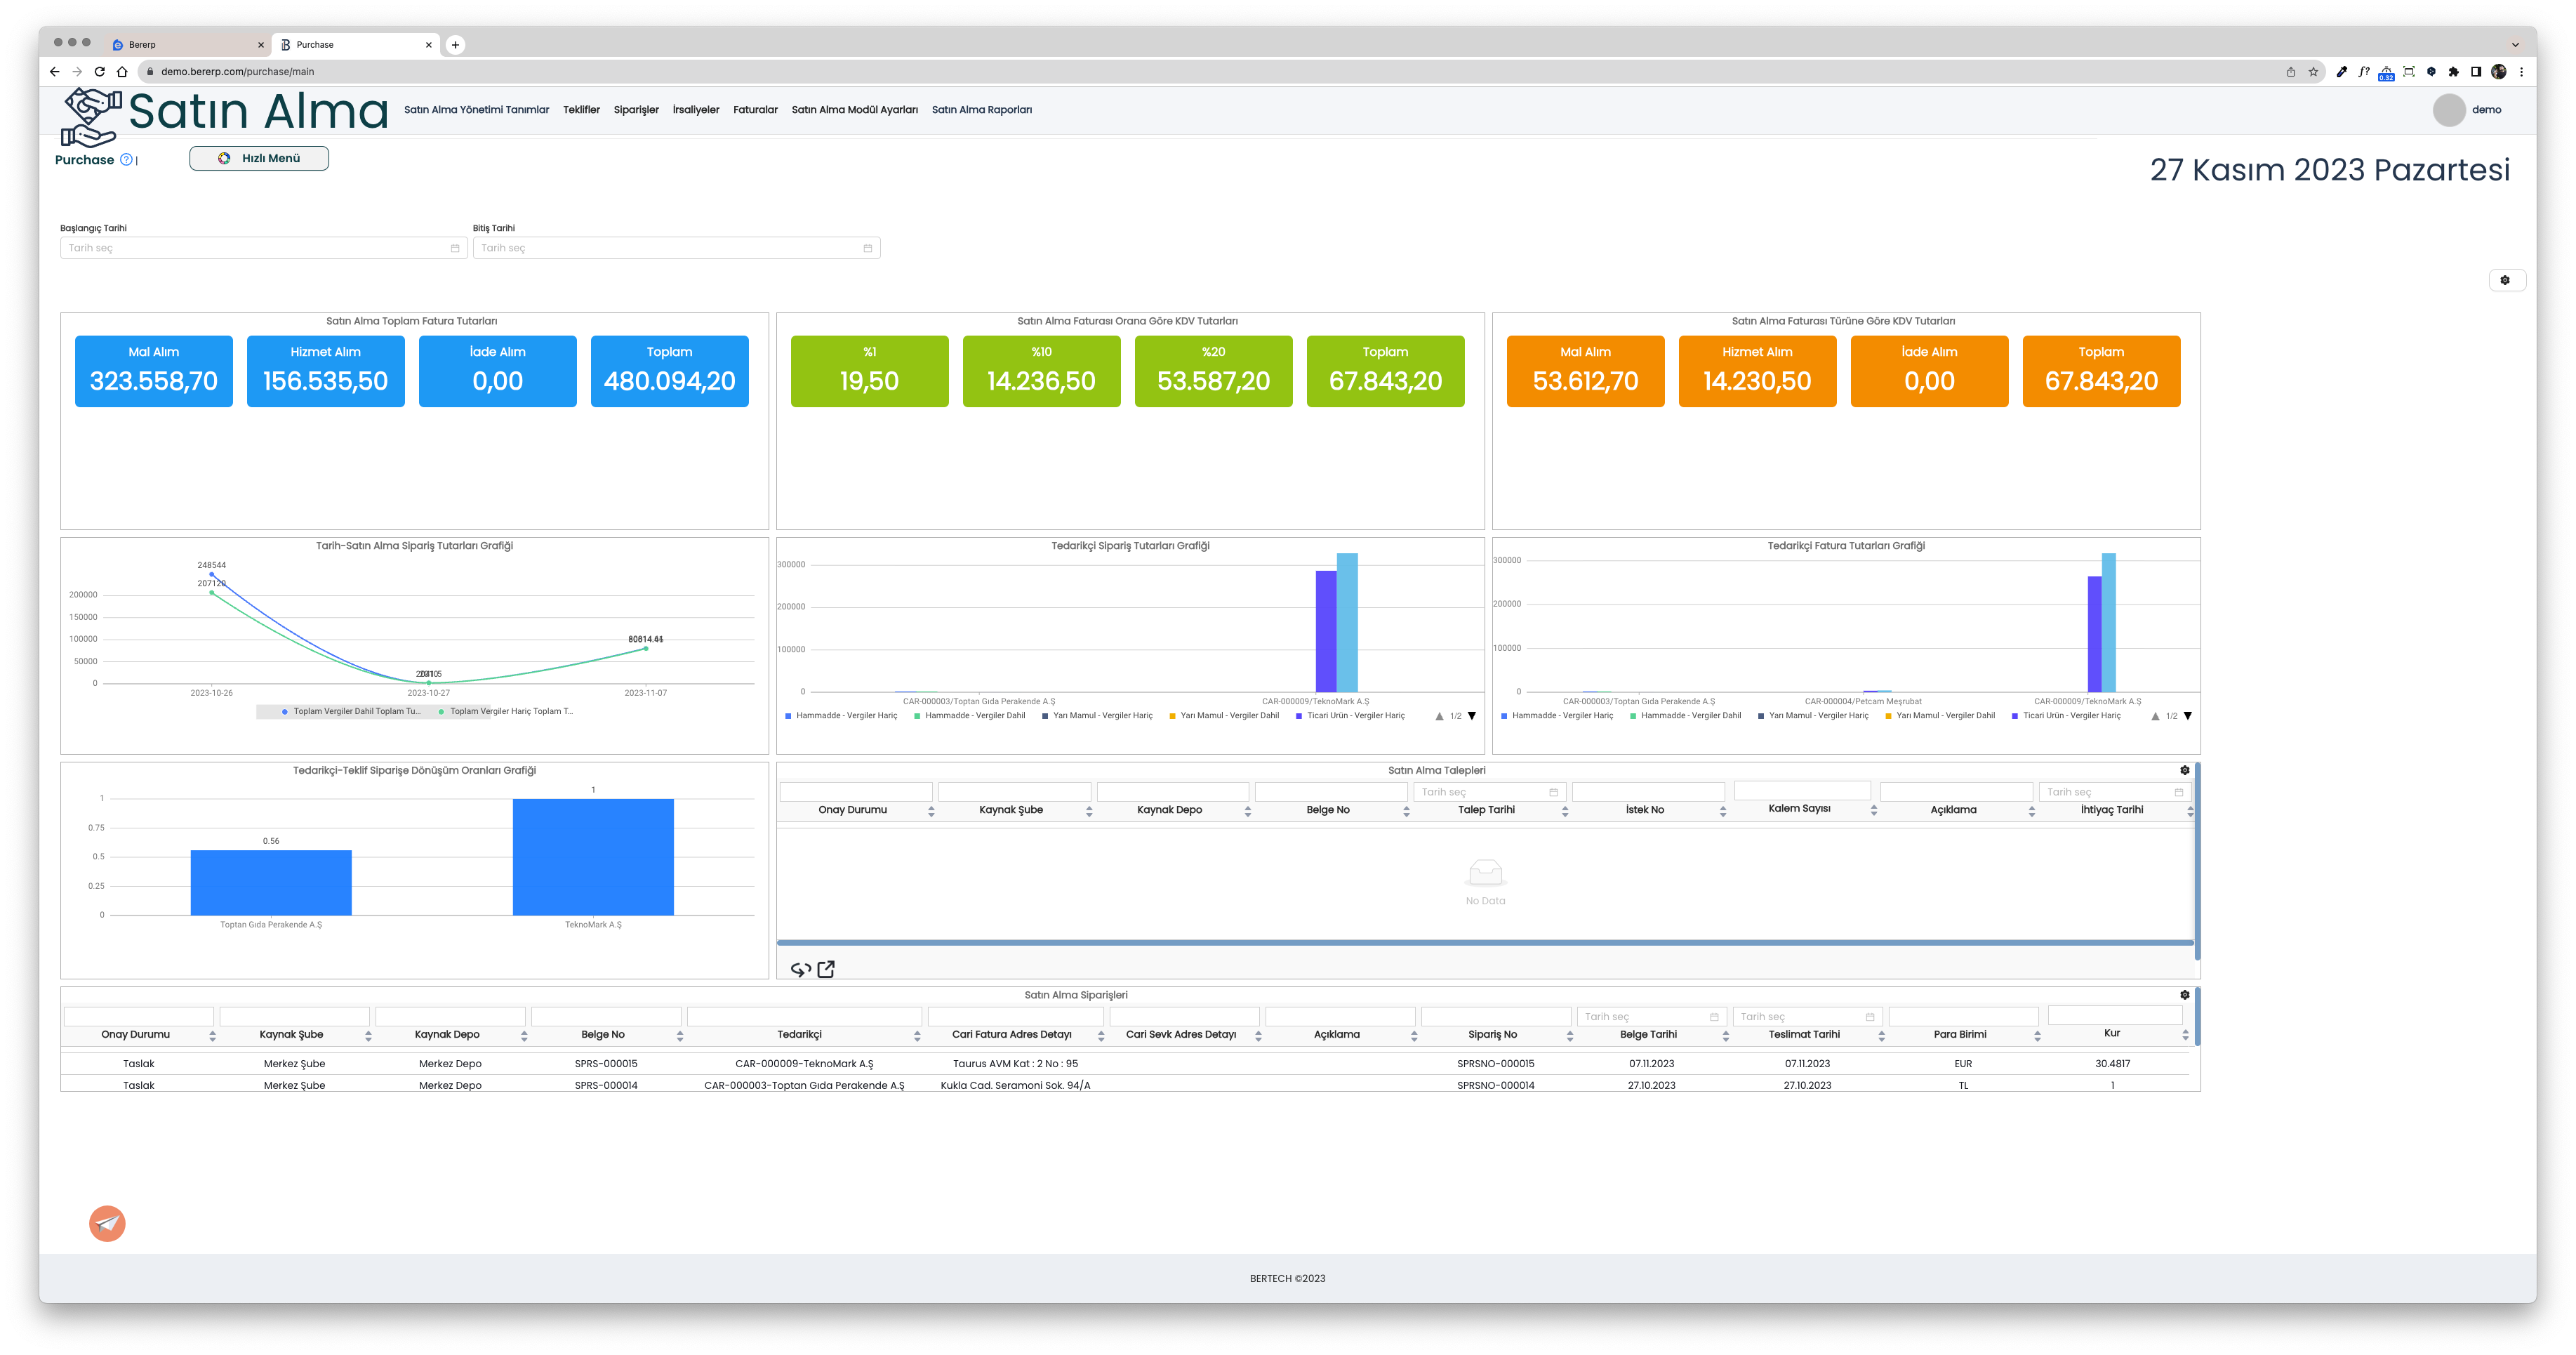Click the refresh icon under Satın Alma Talepleri
2576x1355 pixels.
coord(801,970)
